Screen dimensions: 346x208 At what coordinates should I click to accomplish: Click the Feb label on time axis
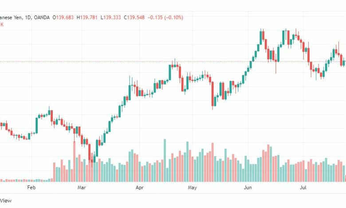pyautogui.click(x=31, y=188)
